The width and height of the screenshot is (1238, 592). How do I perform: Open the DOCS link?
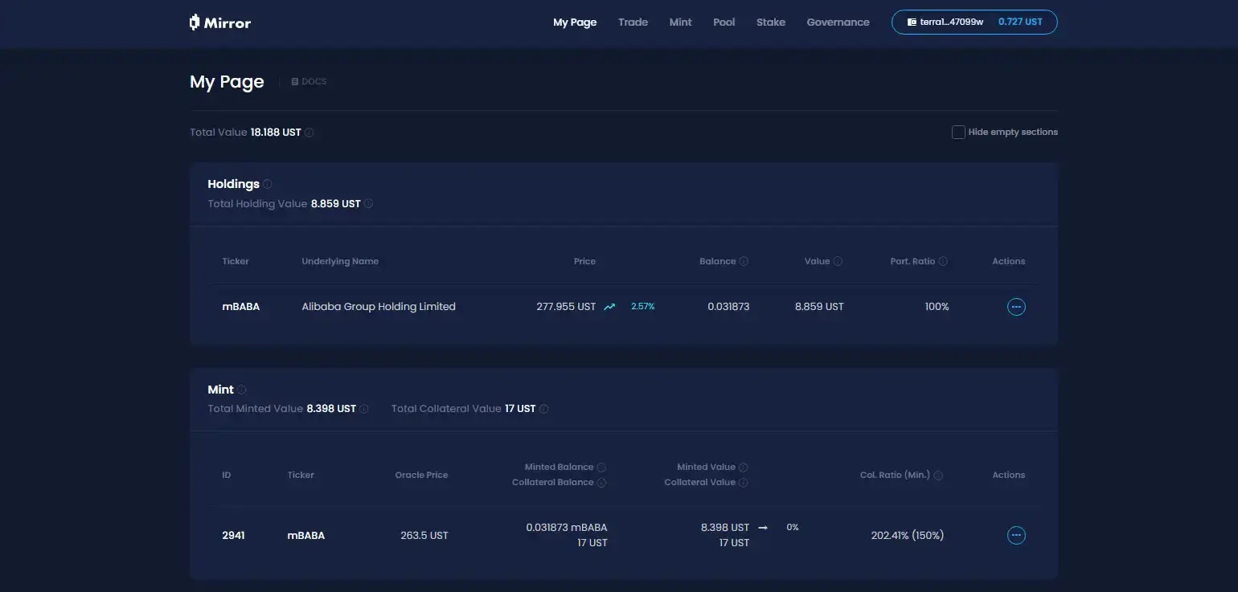pos(309,82)
